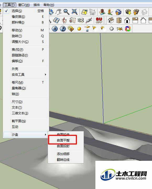Select 卷尺(M) menu entry

click(26, 82)
